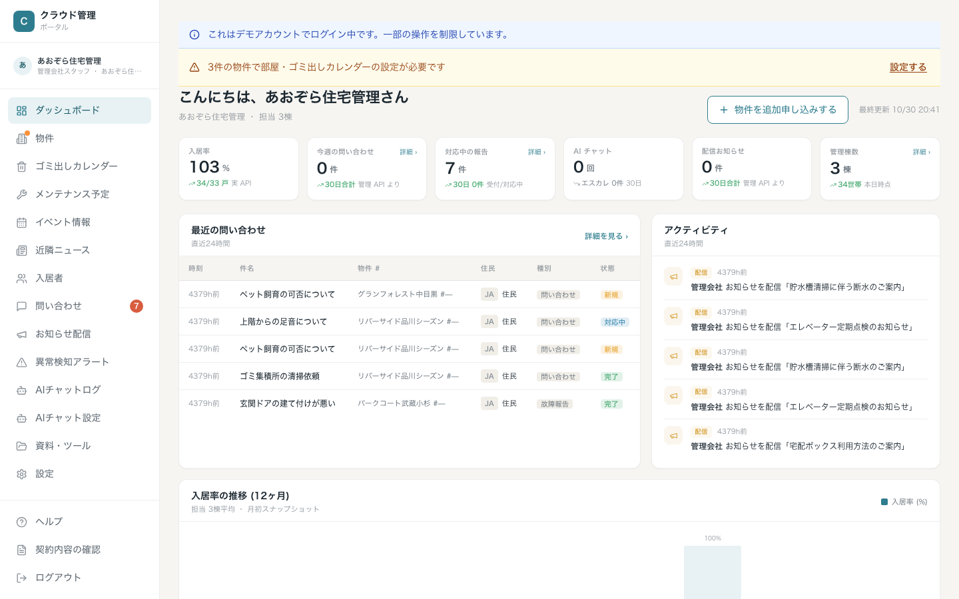This screenshot has height=599, width=959.
Task: Click the クラウド管理 logo at top left
Action: coord(24,21)
